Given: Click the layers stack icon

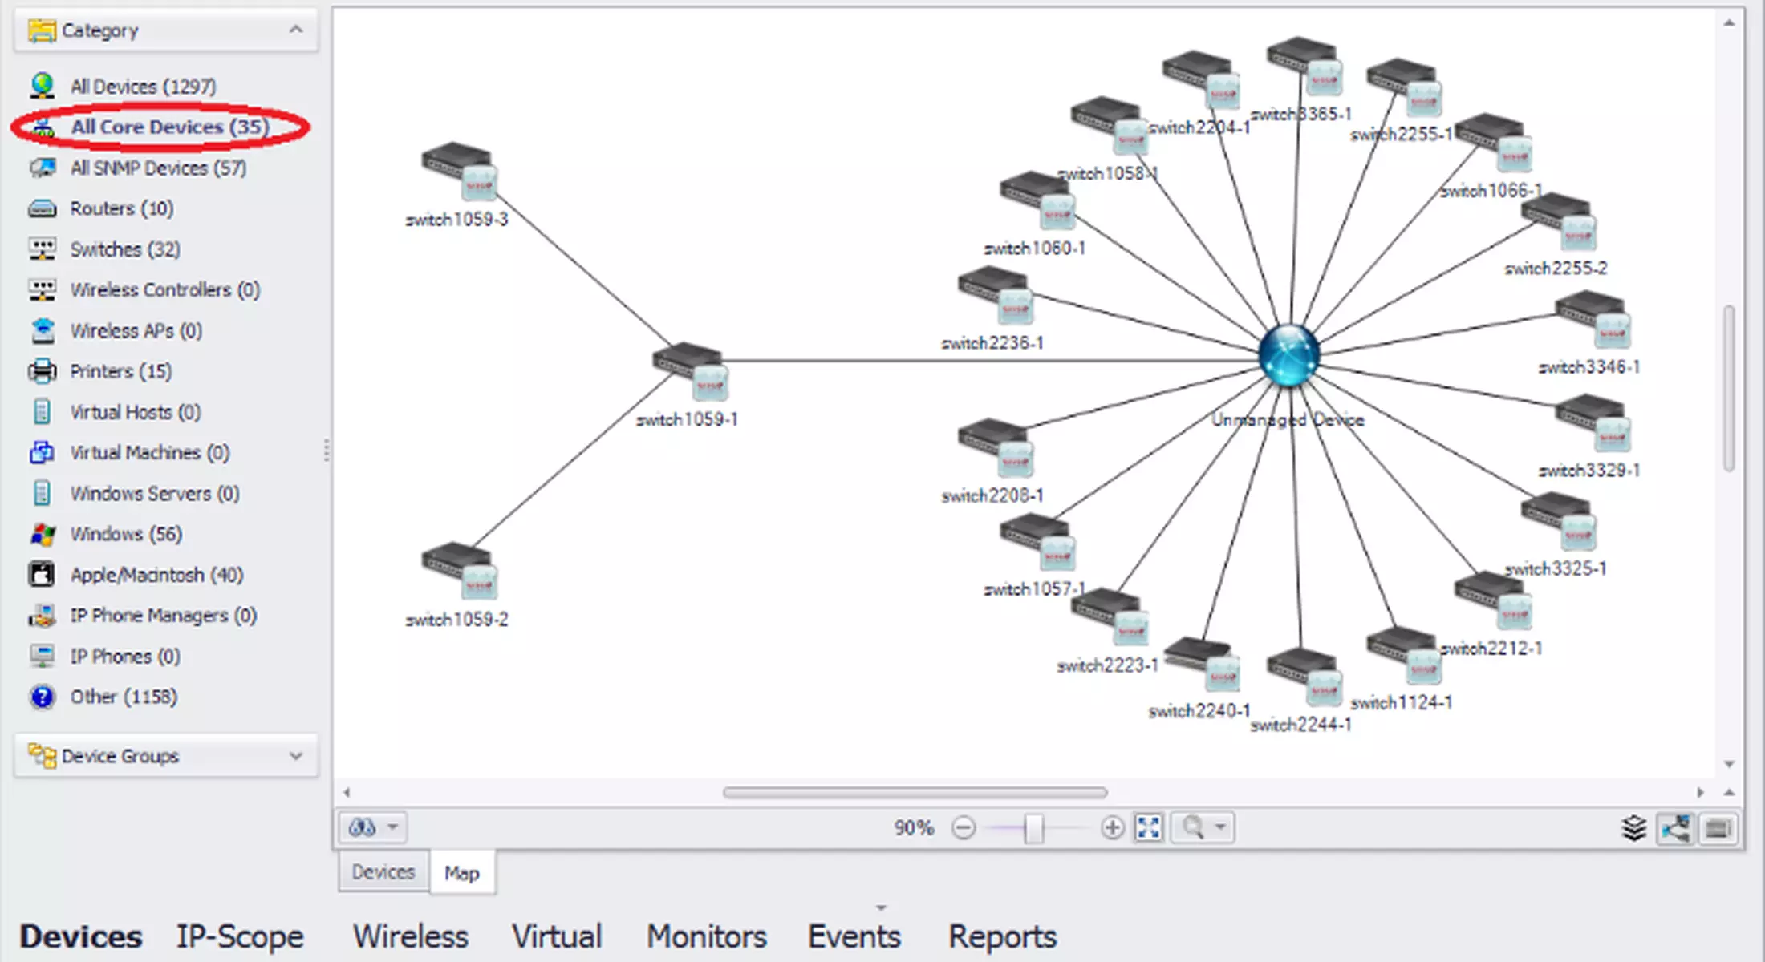Looking at the screenshot, I should point(1633,828).
